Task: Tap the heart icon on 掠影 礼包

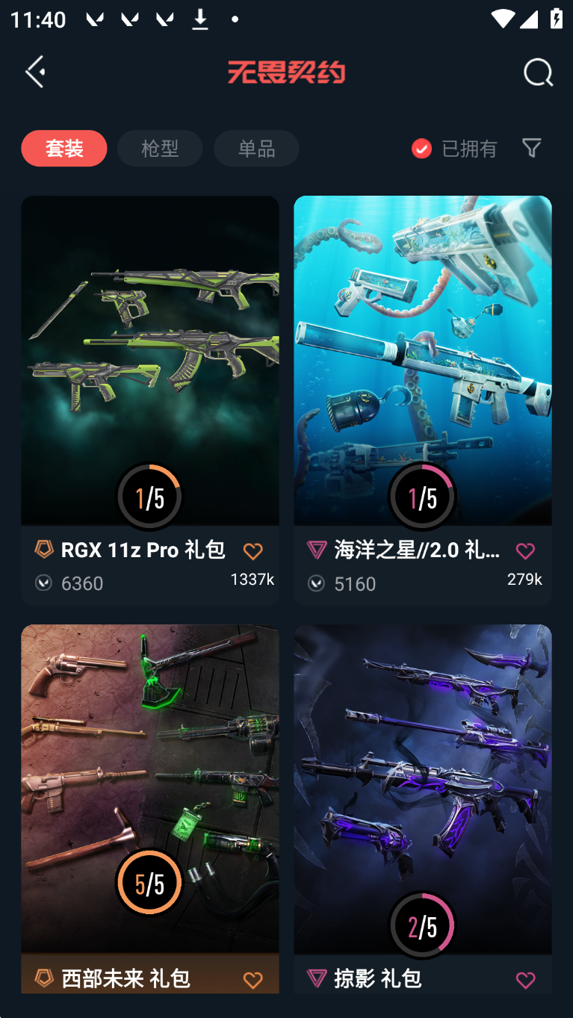Action: (525, 980)
